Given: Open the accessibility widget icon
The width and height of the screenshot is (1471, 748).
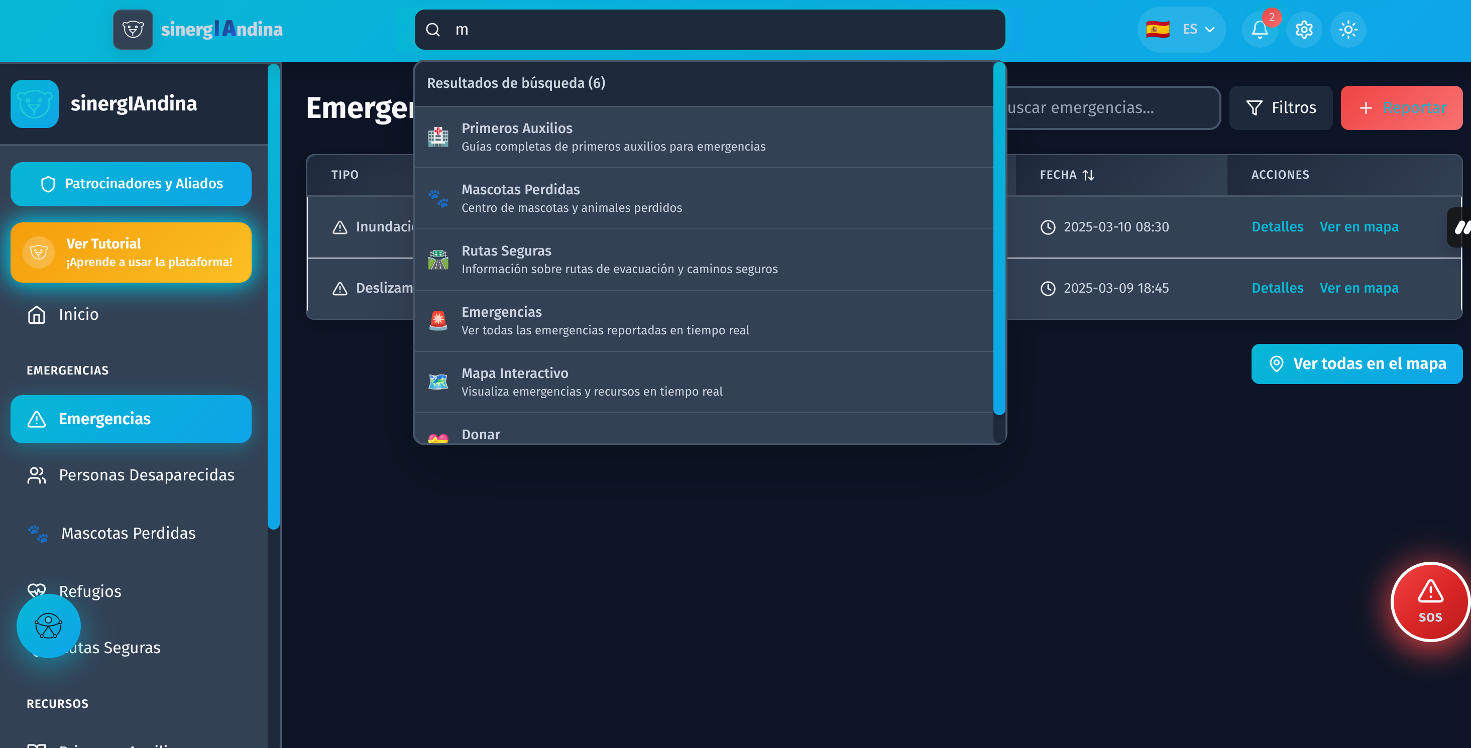Looking at the screenshot, I should point(49,626).
